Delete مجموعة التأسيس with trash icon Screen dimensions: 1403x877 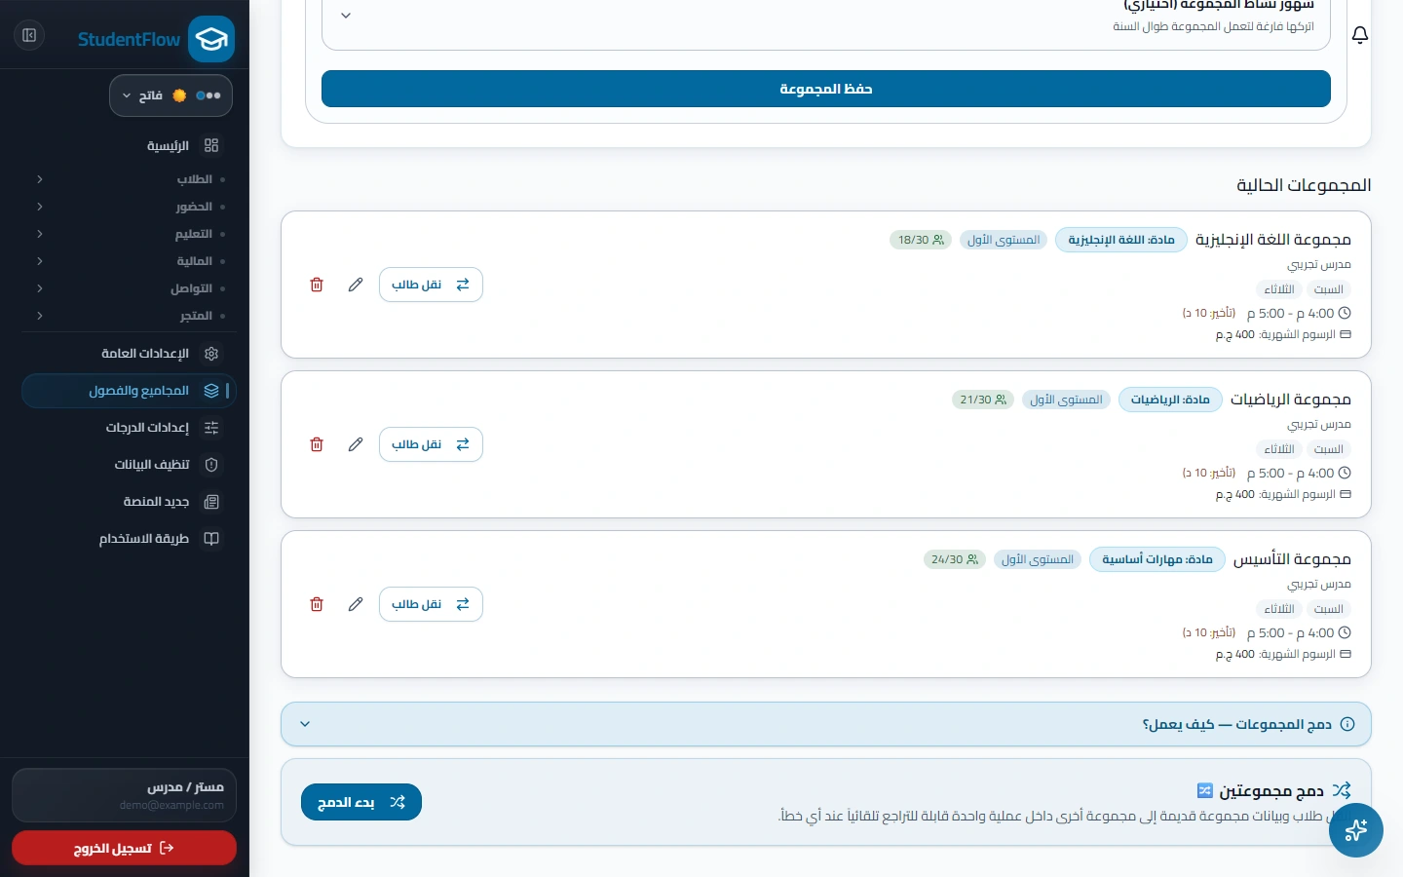click(317, 604)
